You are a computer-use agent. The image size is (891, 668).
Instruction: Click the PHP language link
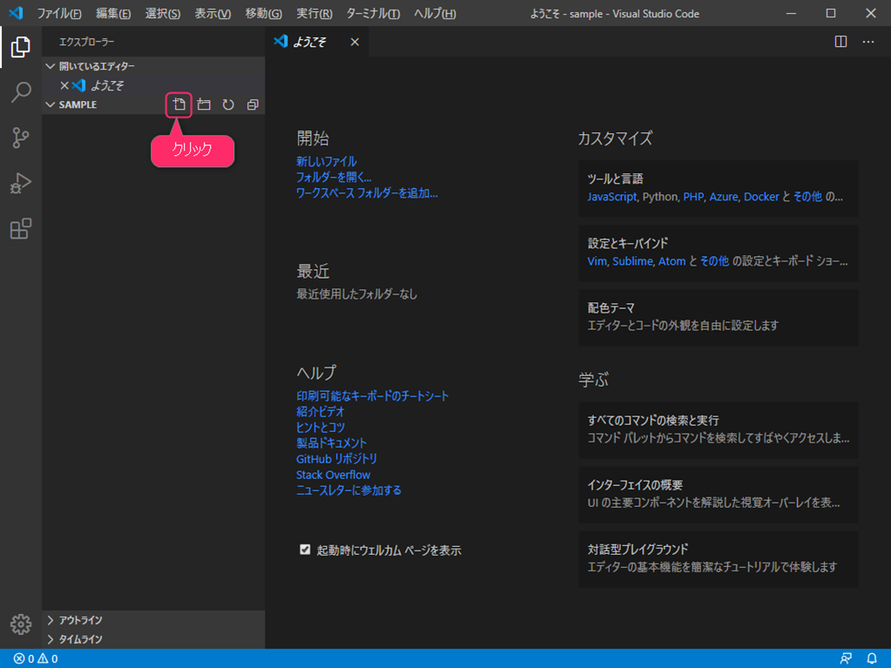pyautogui.click(x=693, y=197)
